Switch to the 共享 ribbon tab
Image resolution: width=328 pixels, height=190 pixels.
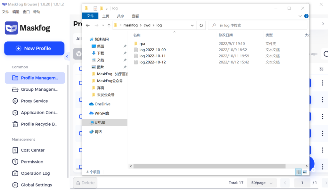pos(120,16)
